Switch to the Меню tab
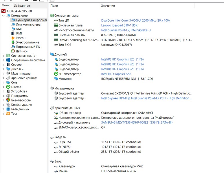The image size is (224, 173). [x=6, y=5]
